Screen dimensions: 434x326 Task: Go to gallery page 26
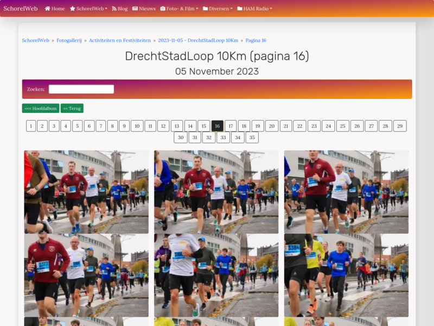click(x=357, y=126)
